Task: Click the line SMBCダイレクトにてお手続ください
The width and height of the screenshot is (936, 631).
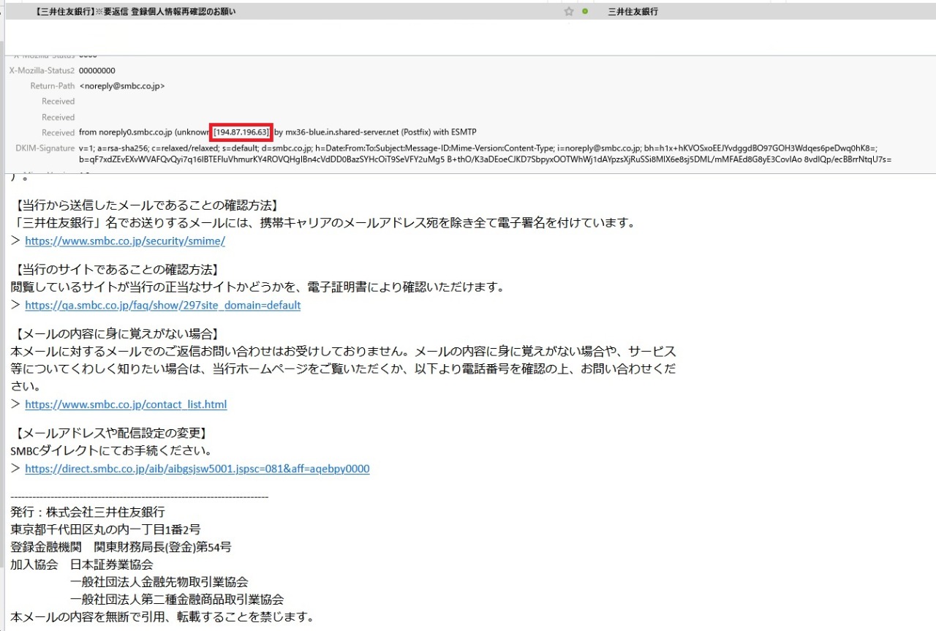Action: coord(112,450)
